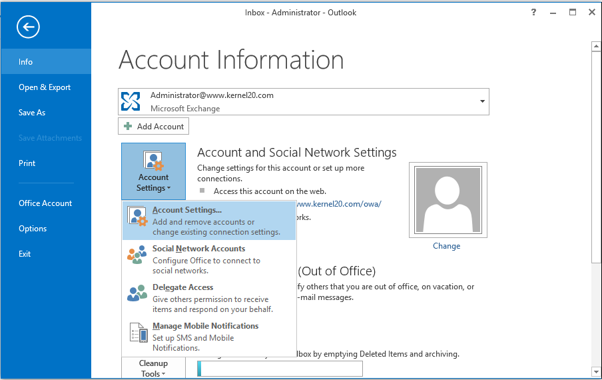Expand the Account Settings dropdown button

pos(154,171)
